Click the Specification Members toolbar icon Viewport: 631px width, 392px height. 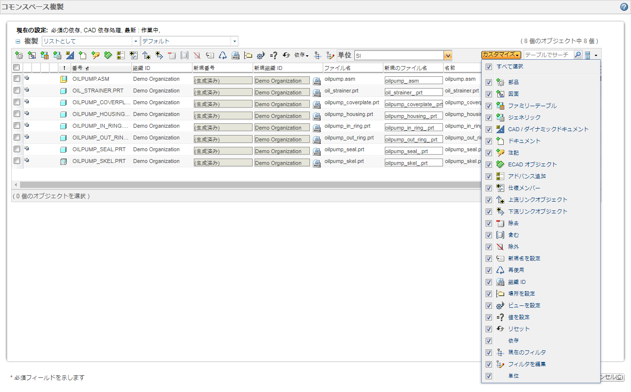pyautogui.click(x=134, y=55)
